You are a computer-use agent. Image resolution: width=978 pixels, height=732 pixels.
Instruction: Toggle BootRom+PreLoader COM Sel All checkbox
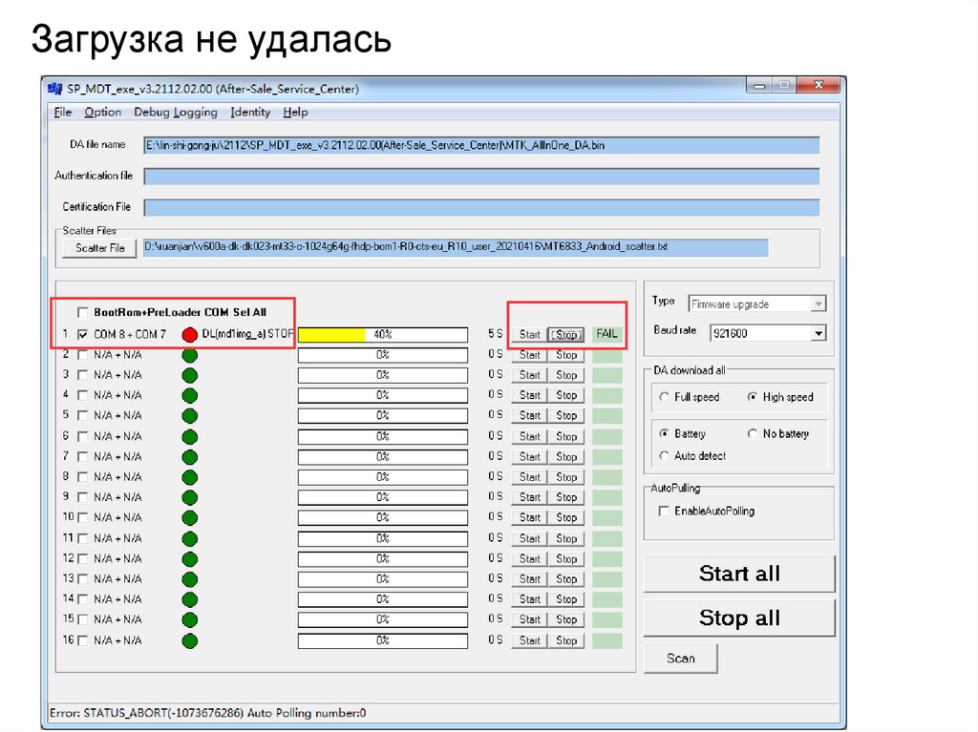click(x=82, y=312)
